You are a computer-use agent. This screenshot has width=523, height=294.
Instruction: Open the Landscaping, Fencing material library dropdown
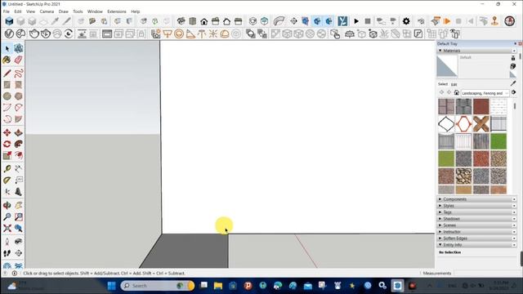pos(485,93)
